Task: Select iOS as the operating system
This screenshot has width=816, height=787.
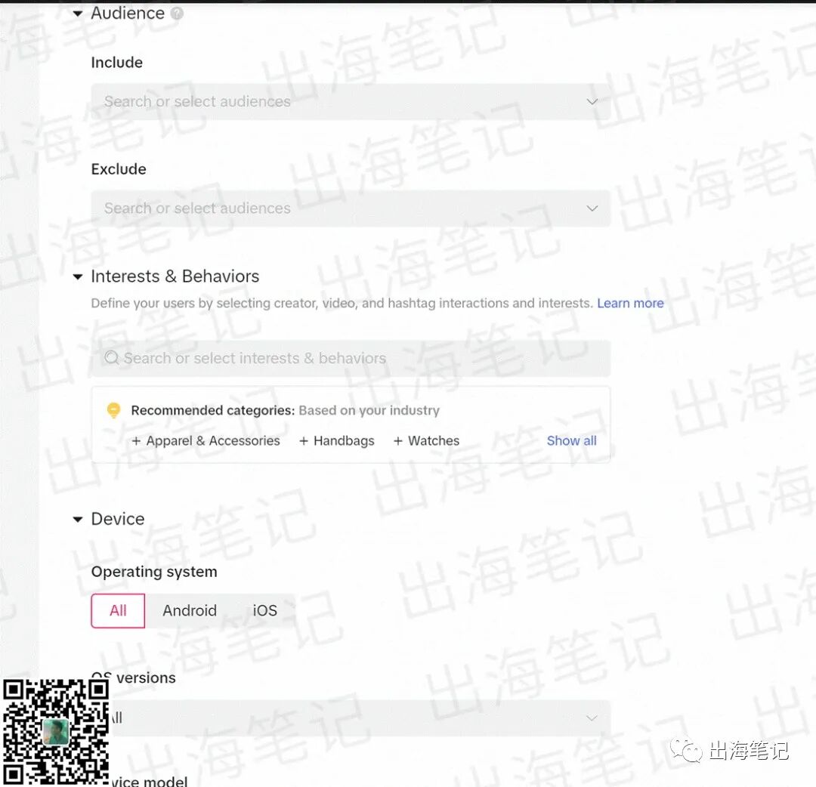Action: click(x=264, y=610)
